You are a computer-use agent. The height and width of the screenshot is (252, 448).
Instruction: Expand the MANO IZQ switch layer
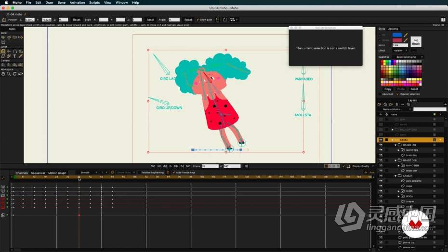(x=398, y=150)
